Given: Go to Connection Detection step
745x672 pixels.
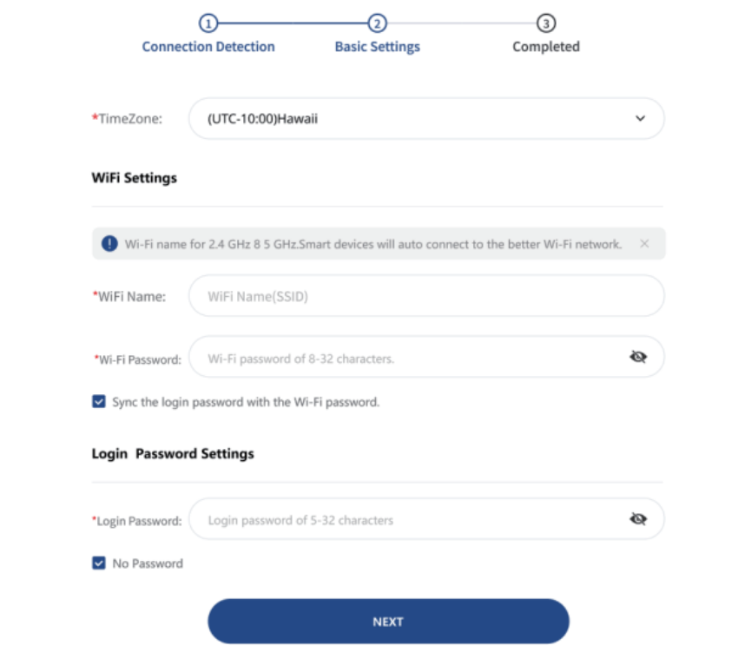Looking at the screenshot, I should click(x=208, y=47).
